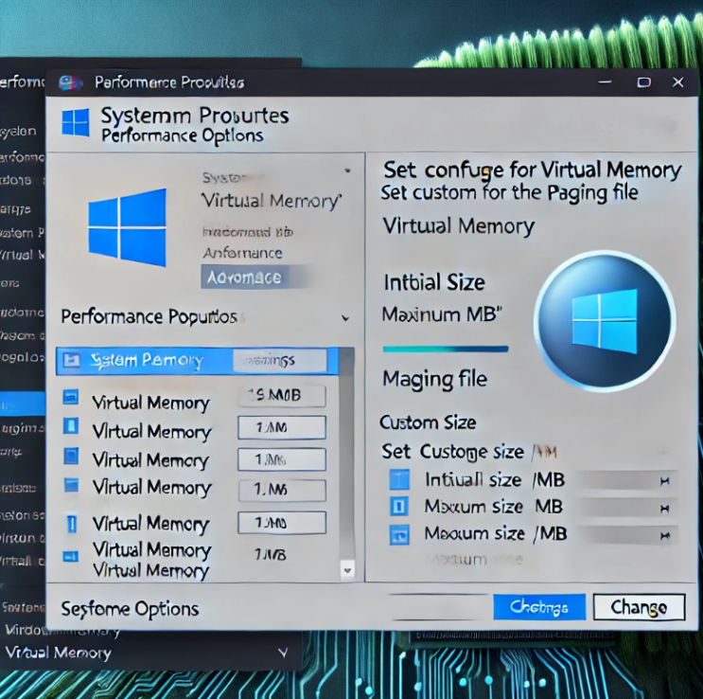Click the Sesfome Options label
Screen dimensions: 703x699
click(x=130, y=609)
